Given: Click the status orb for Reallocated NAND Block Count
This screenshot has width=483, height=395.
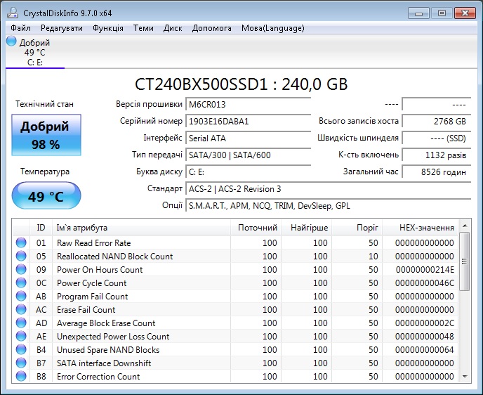Looking at the screenshot, I should tap(21, 256).
